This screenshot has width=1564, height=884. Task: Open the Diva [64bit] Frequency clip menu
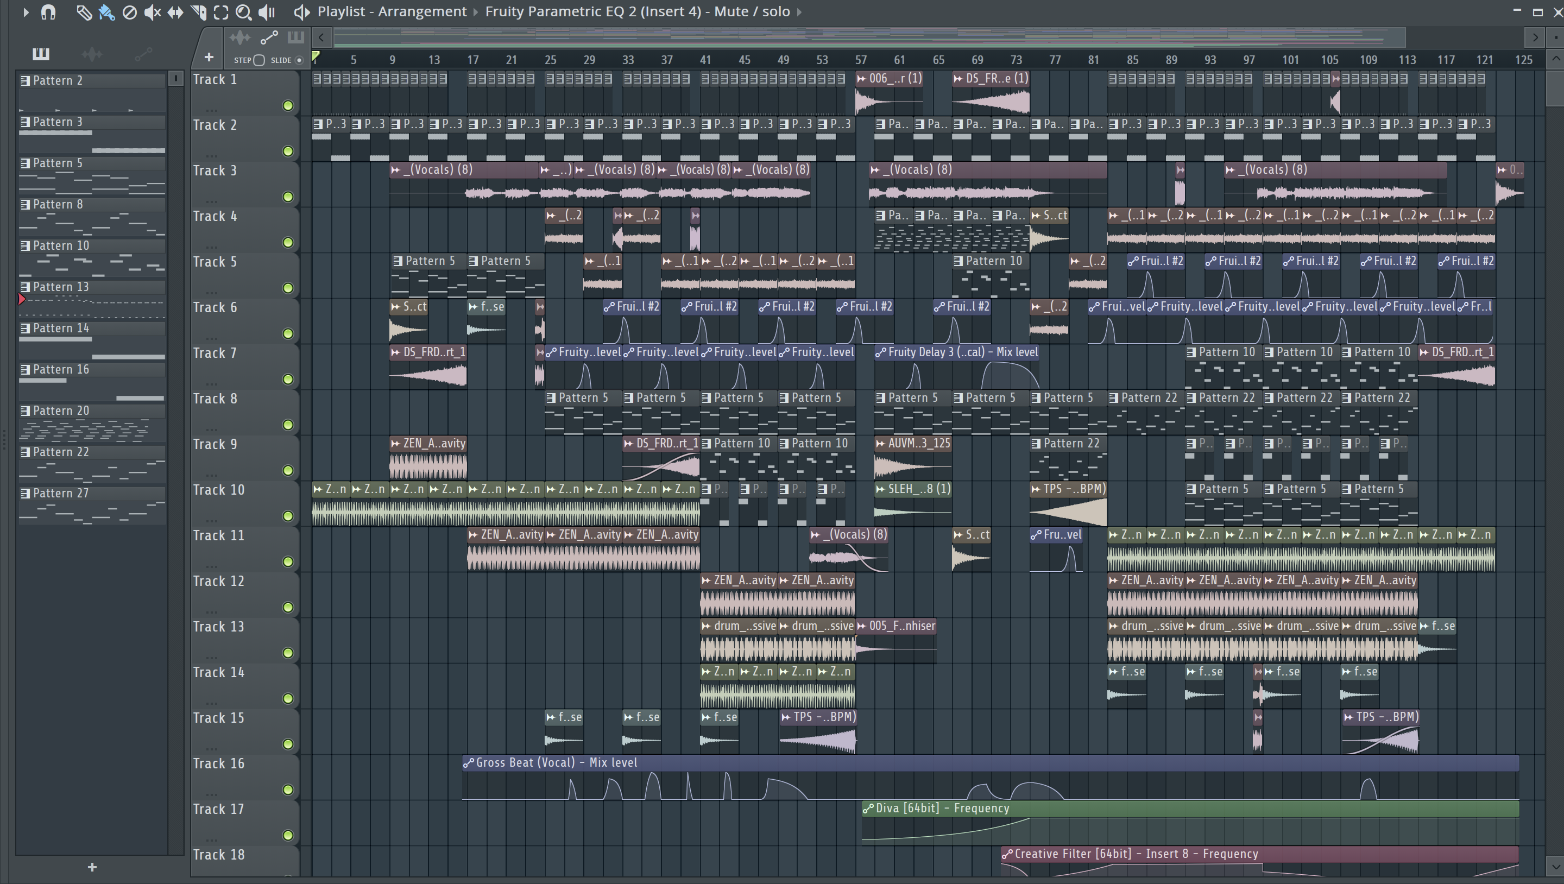868,809
